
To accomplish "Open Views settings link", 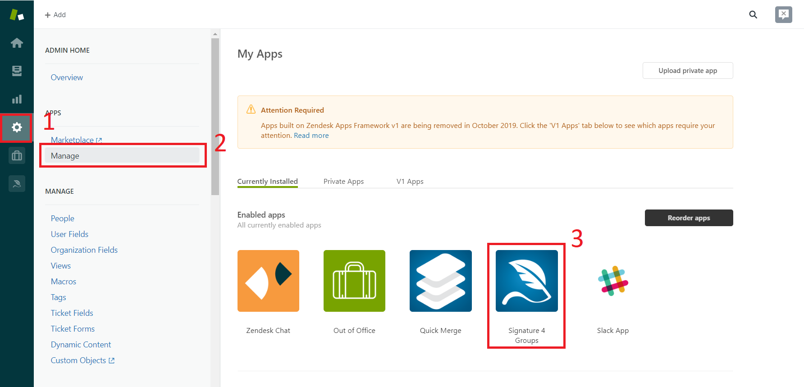I will (x=61, y=266).
